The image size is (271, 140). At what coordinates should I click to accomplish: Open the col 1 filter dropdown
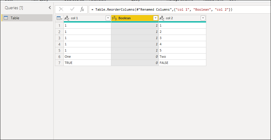pos(108,18)
